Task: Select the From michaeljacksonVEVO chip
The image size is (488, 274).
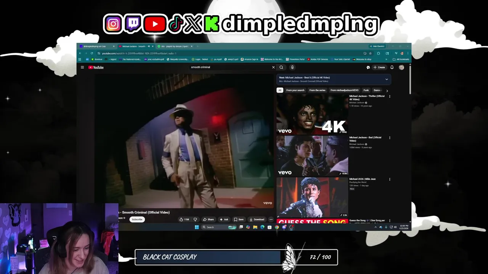Action: (x=344, y=90)
